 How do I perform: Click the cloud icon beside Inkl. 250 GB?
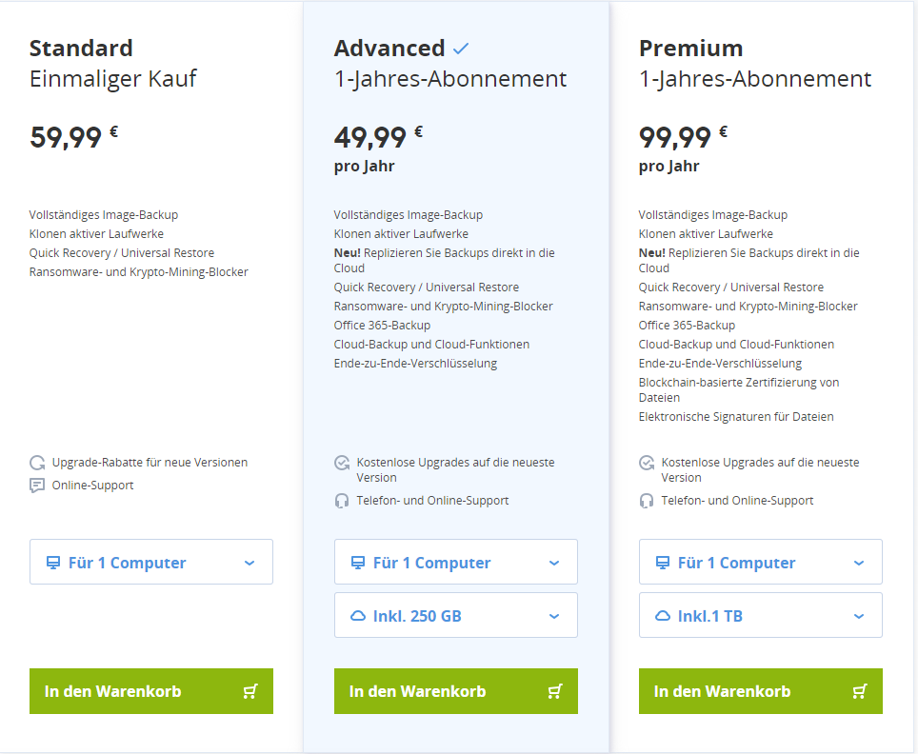point(358,616)
